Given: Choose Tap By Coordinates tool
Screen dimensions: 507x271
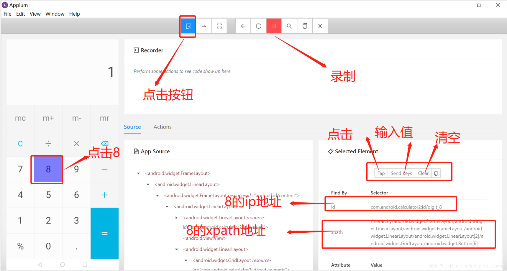Looking at the screenshot, I should (x=219, y=26).
